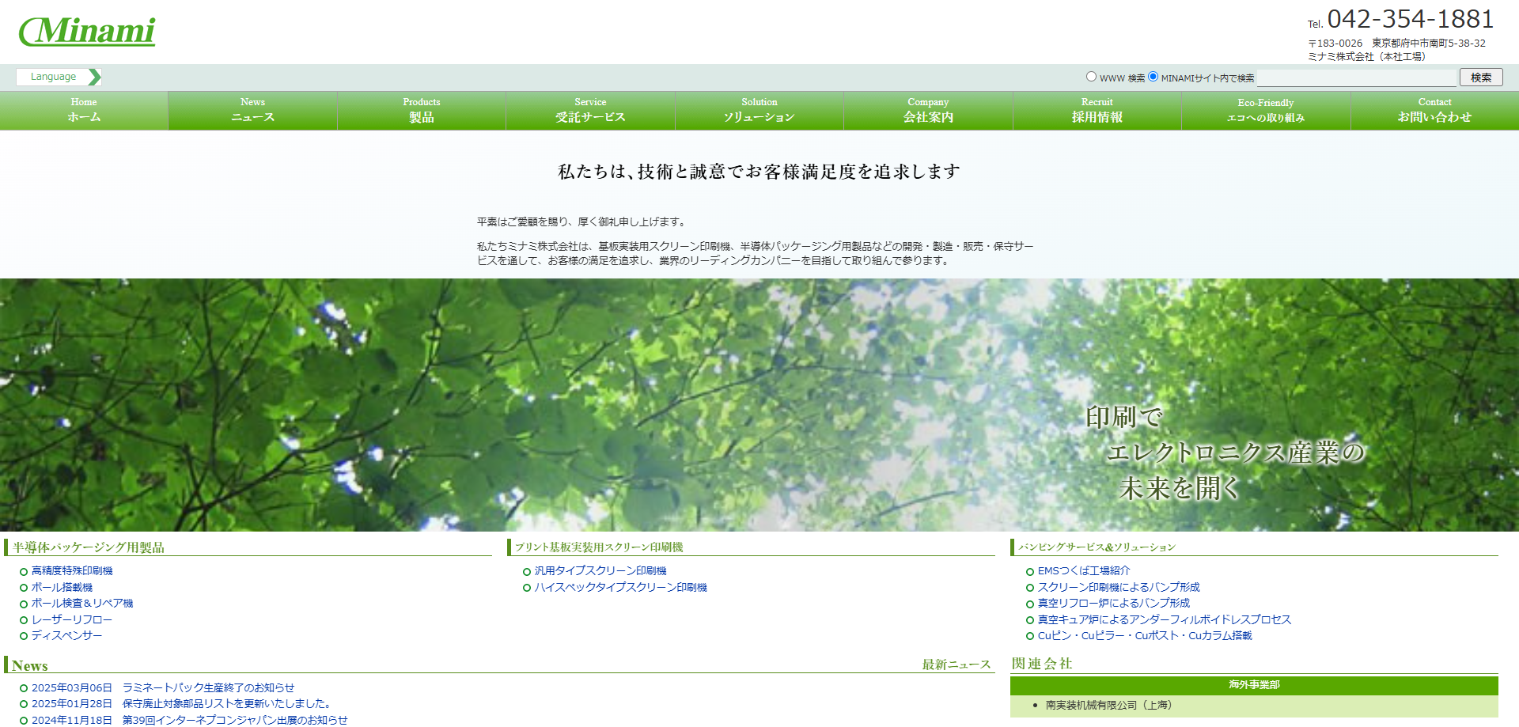
Task: Open the Contact お問い合わせ menu
Action: tap(1434, 111)
